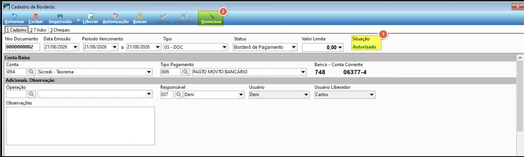
Task: Click the Operação code field
Action: point(16,94)
